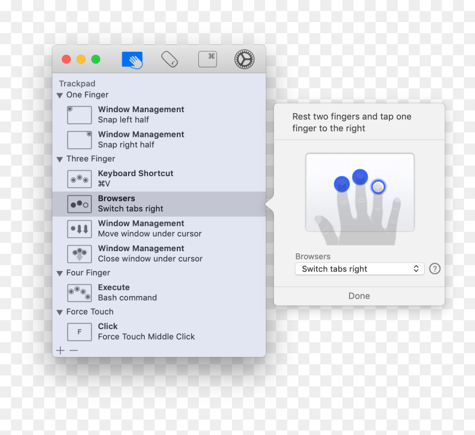Add a new gesture with plus button

click(x=60, y=350)
